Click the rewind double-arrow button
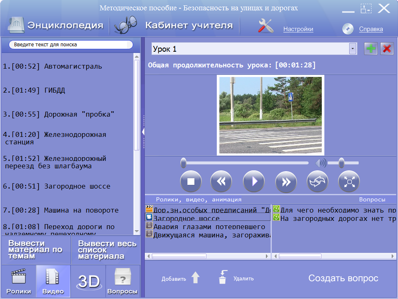The height and width of the screenshot is (299, 398). click(x=221, y=182)
